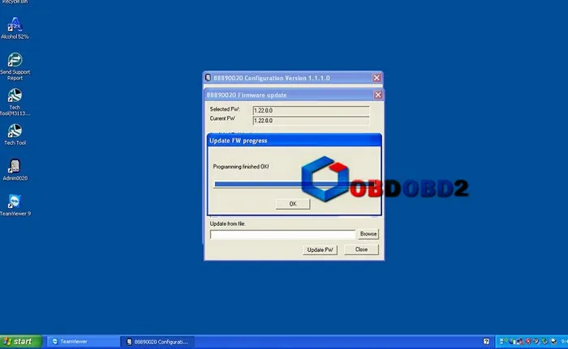
Task: Click the first network monitor tray icon
Action: 503,341
